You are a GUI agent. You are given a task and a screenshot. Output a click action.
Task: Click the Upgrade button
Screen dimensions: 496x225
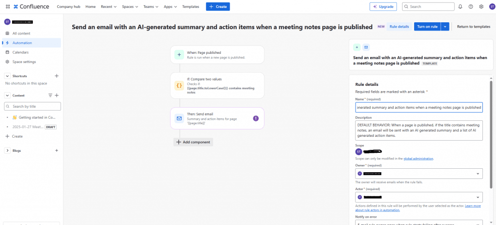pos(383,7)
